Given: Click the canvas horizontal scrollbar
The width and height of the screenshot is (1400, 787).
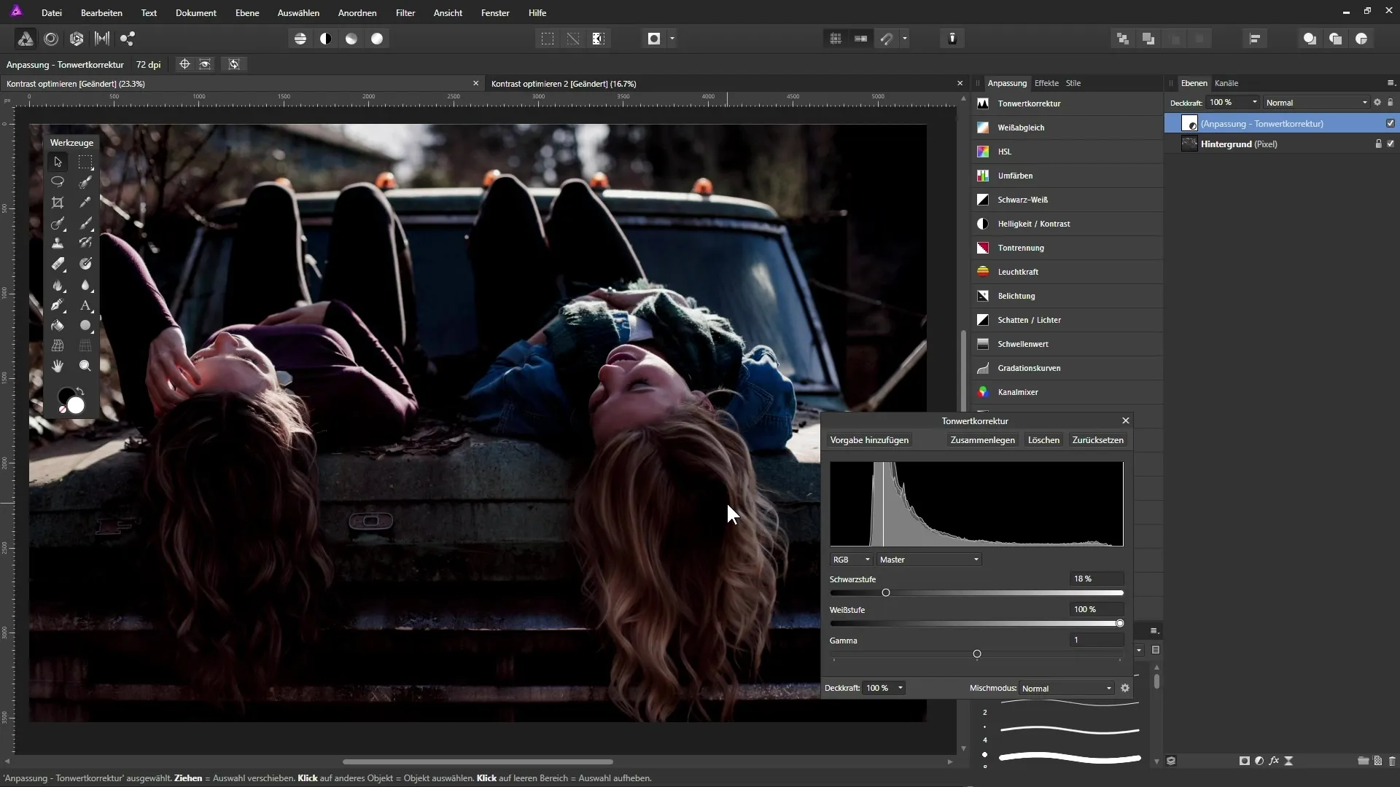Looking at the screenshot, I should 478,761.
